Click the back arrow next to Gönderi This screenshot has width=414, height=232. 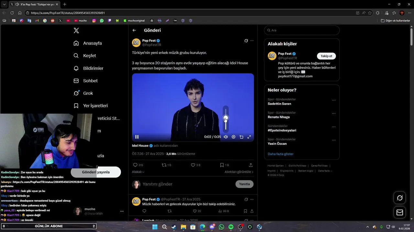pos(134,30)
